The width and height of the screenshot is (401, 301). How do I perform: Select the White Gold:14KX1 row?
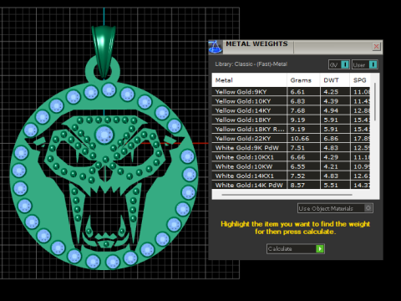coord(291,176)
